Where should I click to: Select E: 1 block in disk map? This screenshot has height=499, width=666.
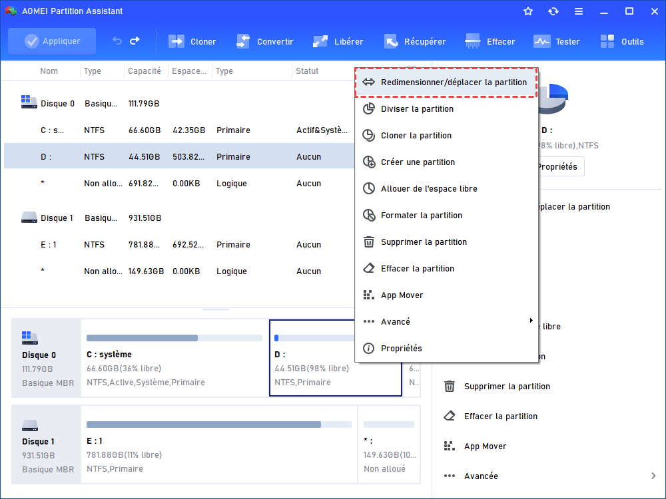[219, 444]
